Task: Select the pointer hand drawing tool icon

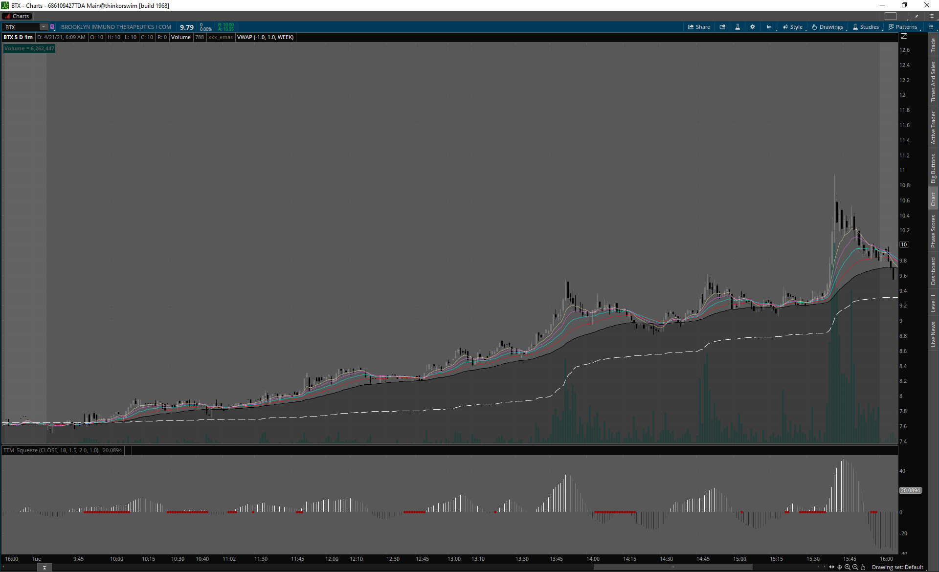Action: click(863, 567)
